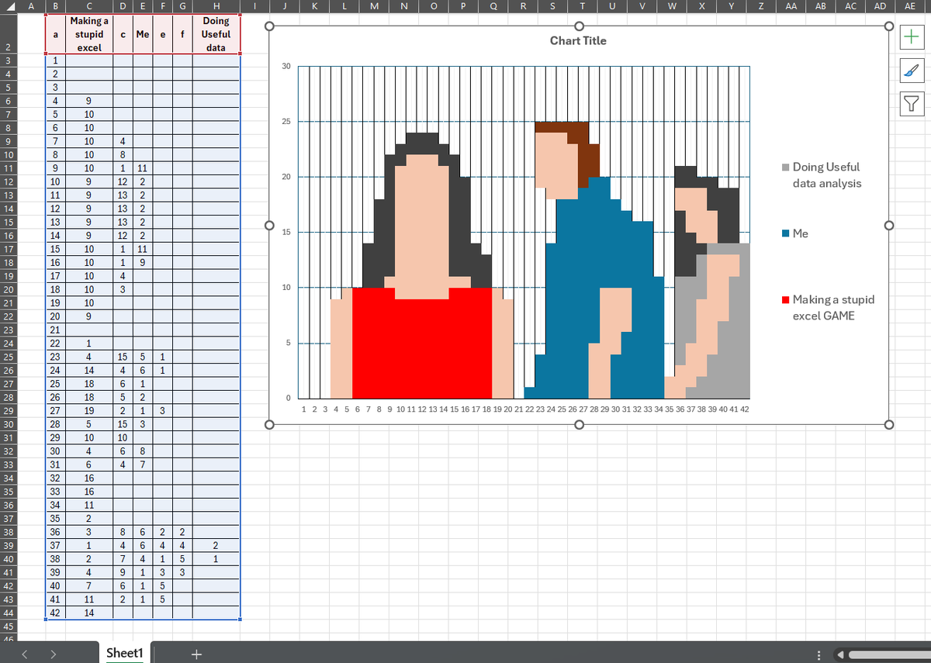This screenshot has height=663, width=931.
Task: Select the header cell 'f' in column G
Action: coord(182,34)
